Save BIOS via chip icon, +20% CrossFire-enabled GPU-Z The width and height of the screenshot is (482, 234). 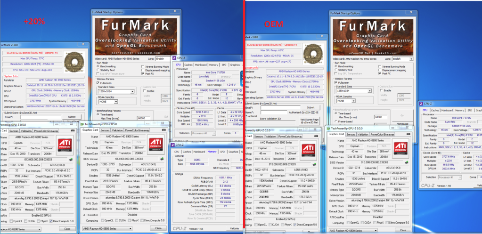coord(71,159)
